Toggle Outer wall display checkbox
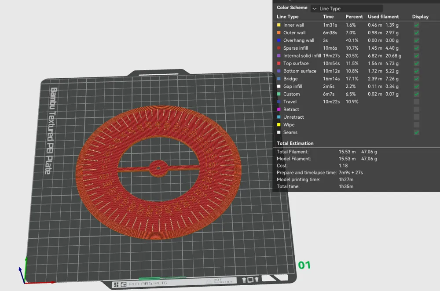This screenshot has width=440, height=291. click(x=416, y=33)
